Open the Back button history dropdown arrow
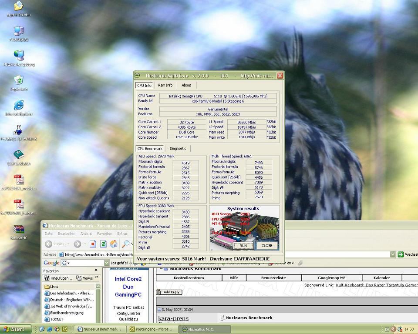Viewport: 418px width, 334px height. click(68, 244)
